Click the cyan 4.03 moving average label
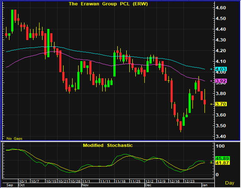Image resolution: width=241 pixels, height=188 pixels. click(x=221, y=69)
